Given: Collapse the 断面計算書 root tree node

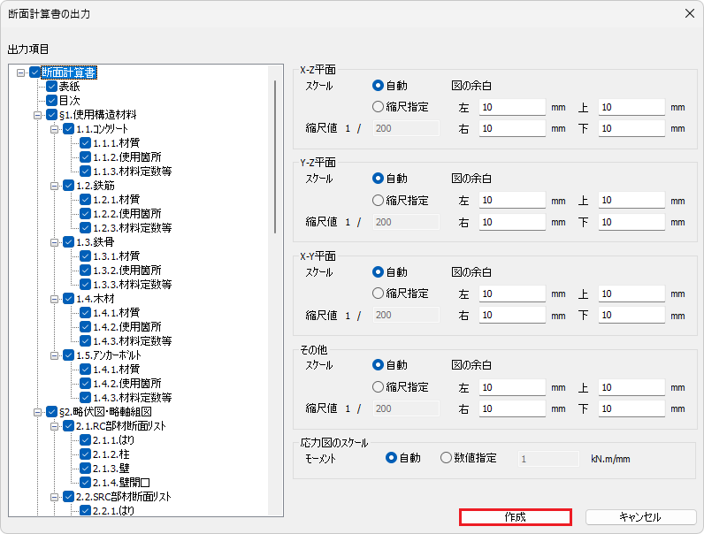Looking at the screenshot, I should tap(21, 72).
